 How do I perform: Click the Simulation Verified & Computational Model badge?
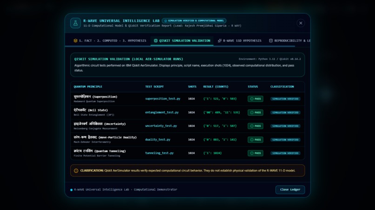pyautogui.click(x=194, y=21)
